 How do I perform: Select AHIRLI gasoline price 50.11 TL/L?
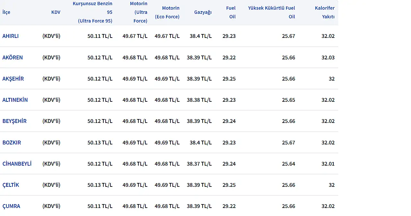coord(100,36)
